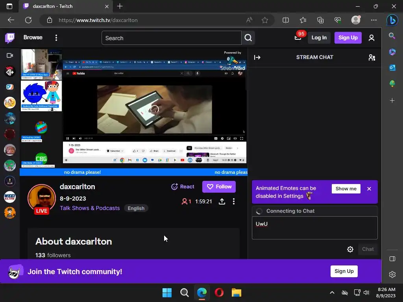Share the stream via share icon
This screenshot has height=302, width=403.
(222, 202)
